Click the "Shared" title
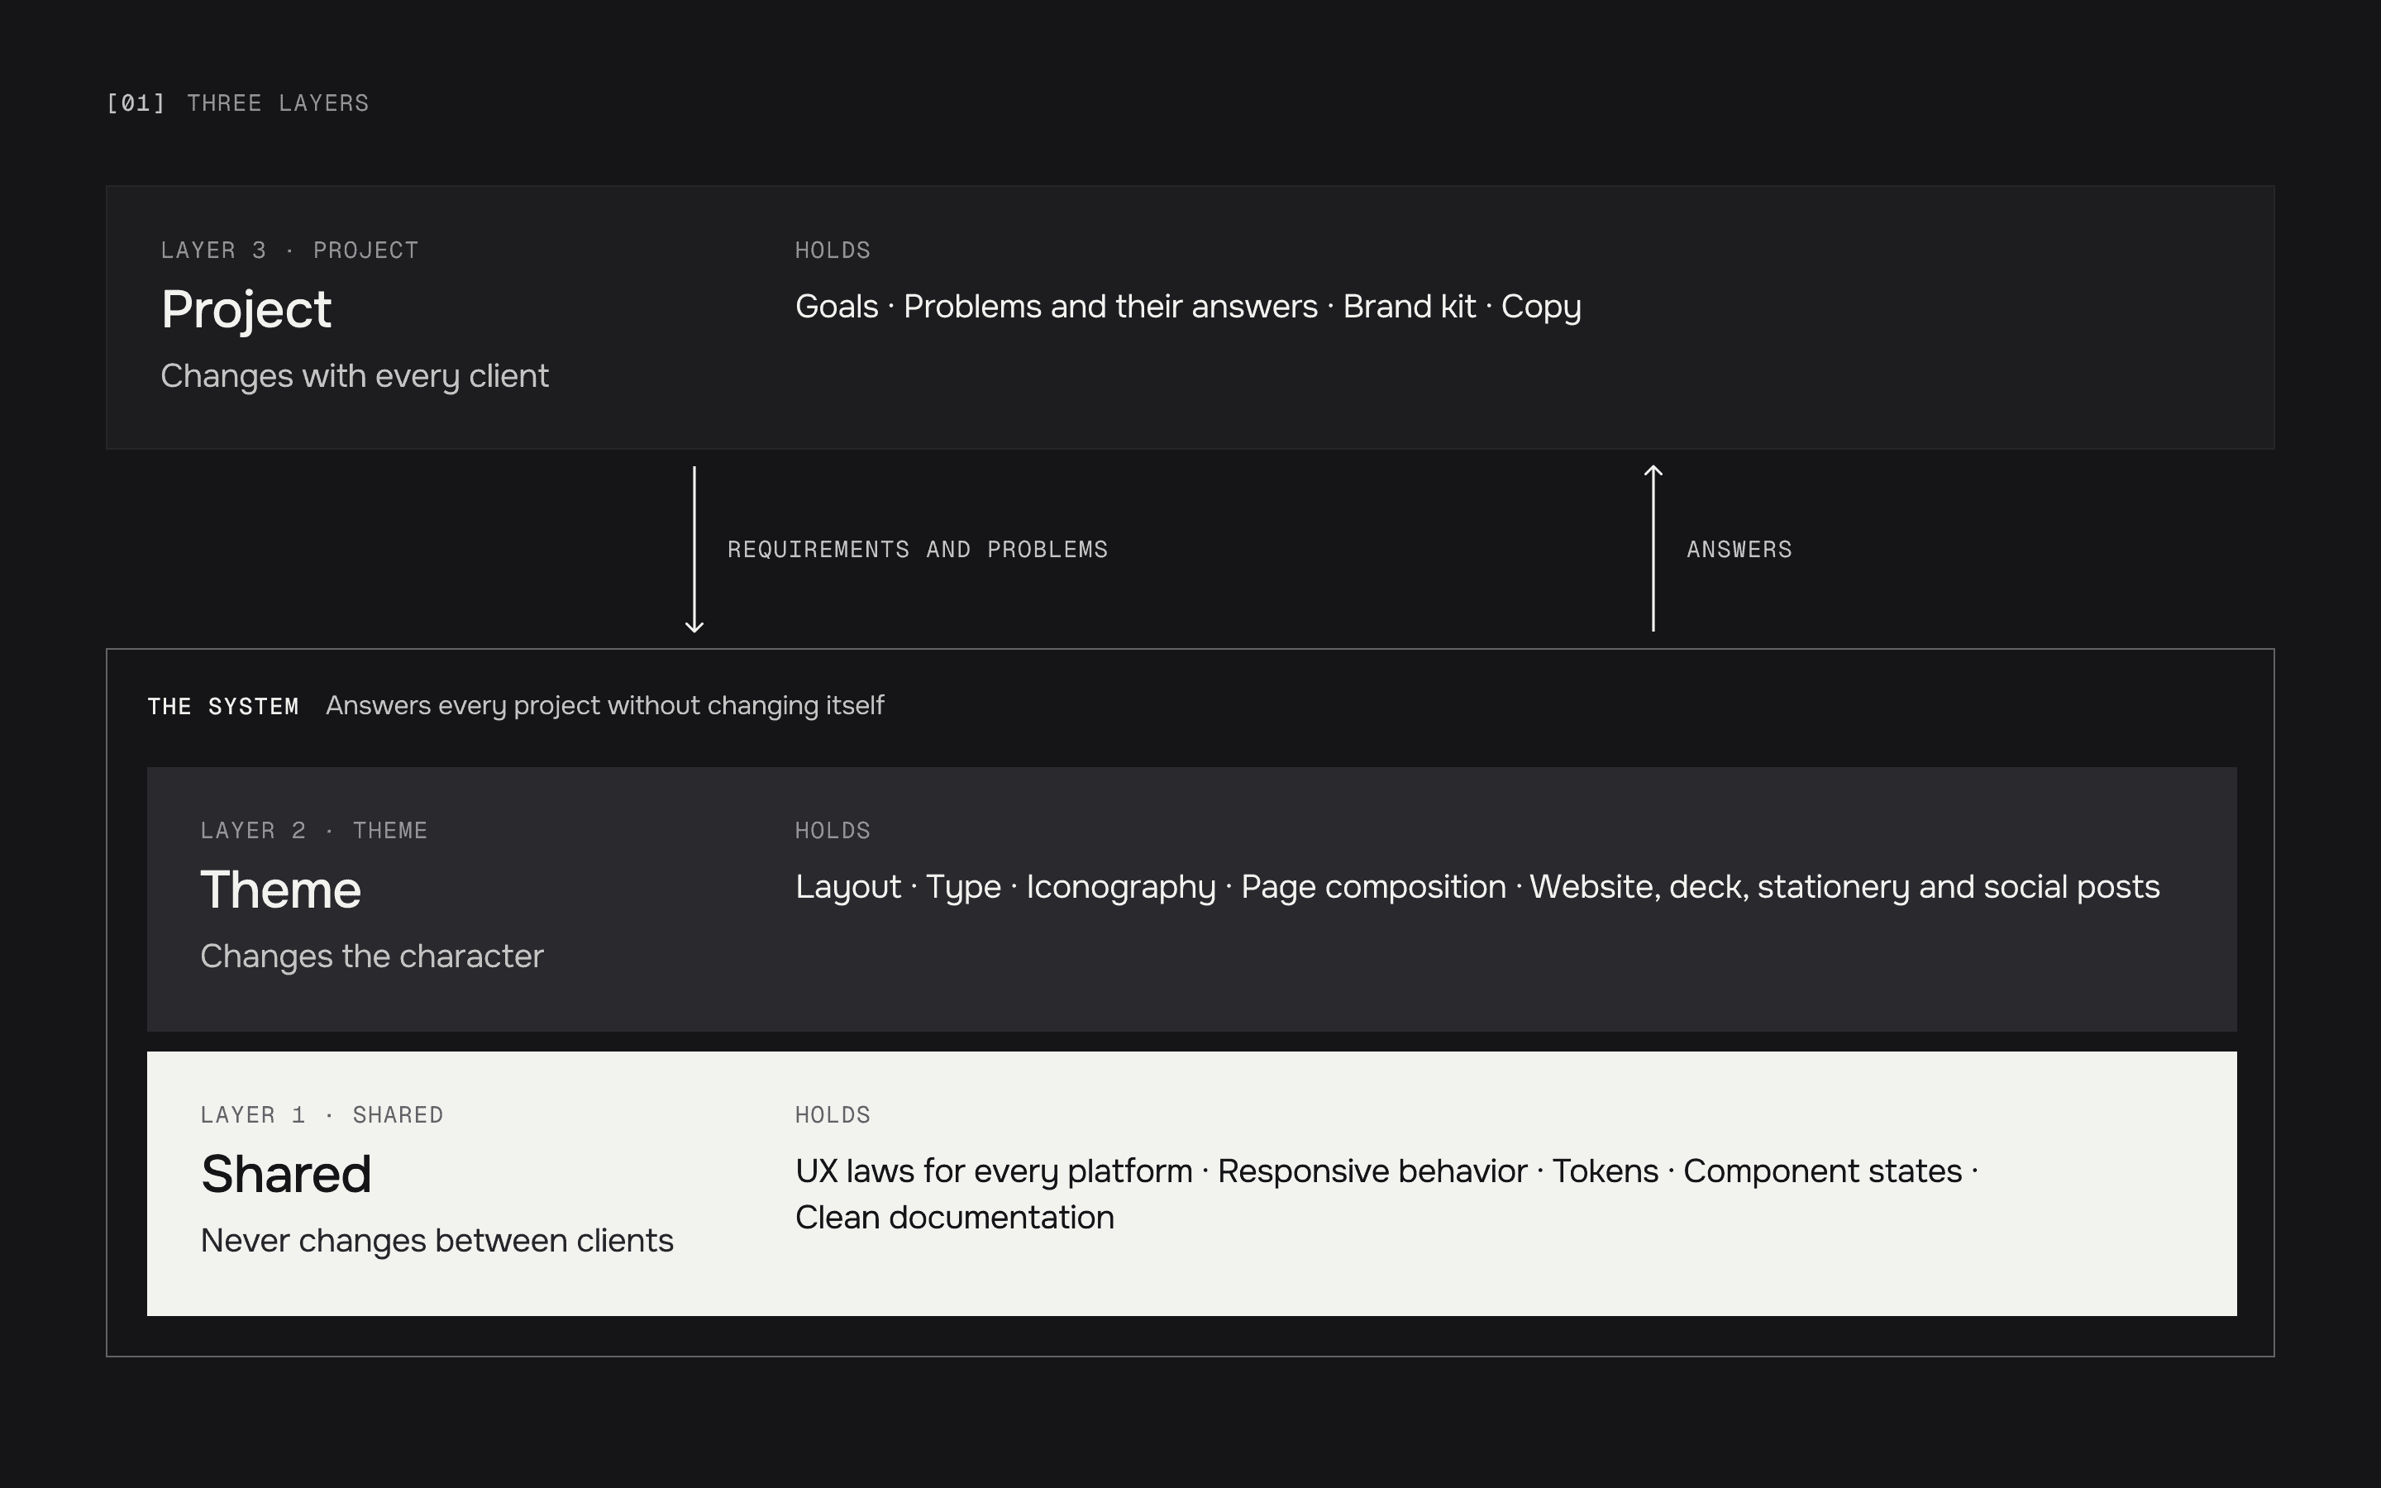This screenshot has width=2381, height=1488. (286, 1174)
